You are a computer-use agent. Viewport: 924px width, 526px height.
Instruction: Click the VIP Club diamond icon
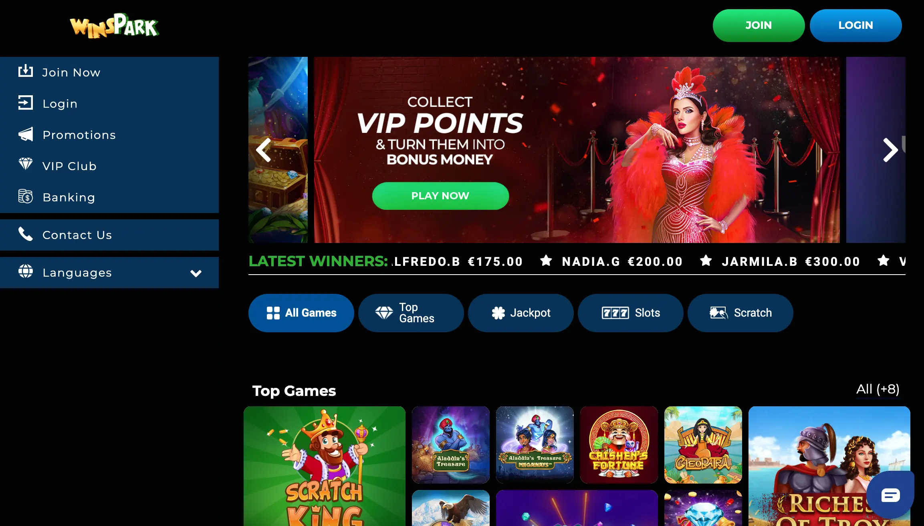pos(26,164)
